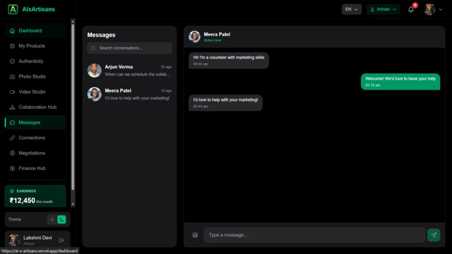Click the Messages chat bubble icon
The width and height of the screenshot is (452, 254).
12,123
